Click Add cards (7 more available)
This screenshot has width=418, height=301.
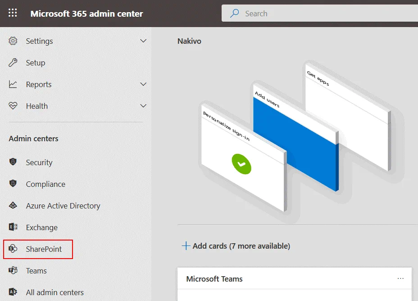236,246
